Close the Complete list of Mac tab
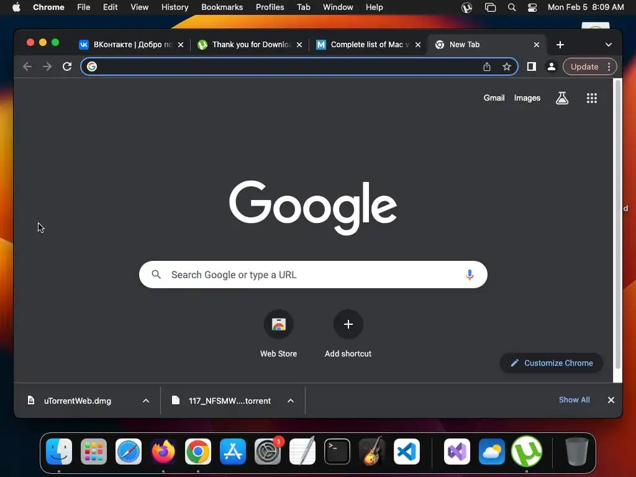The height and width of the screenshot is (477, 636). 418,45
